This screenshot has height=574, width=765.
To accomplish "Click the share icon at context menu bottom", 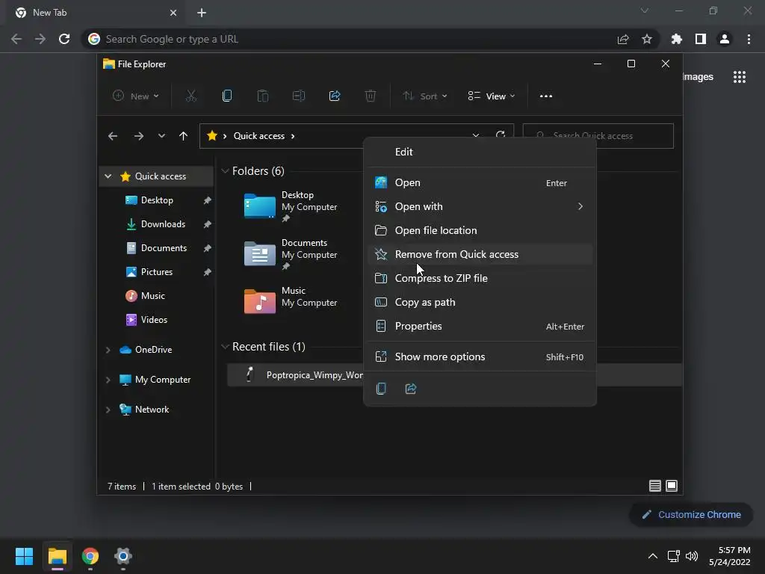I will point(411,389).
